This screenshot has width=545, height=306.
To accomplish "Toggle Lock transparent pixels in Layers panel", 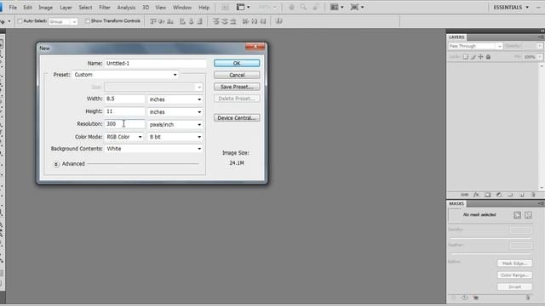I will pos(465,57).
